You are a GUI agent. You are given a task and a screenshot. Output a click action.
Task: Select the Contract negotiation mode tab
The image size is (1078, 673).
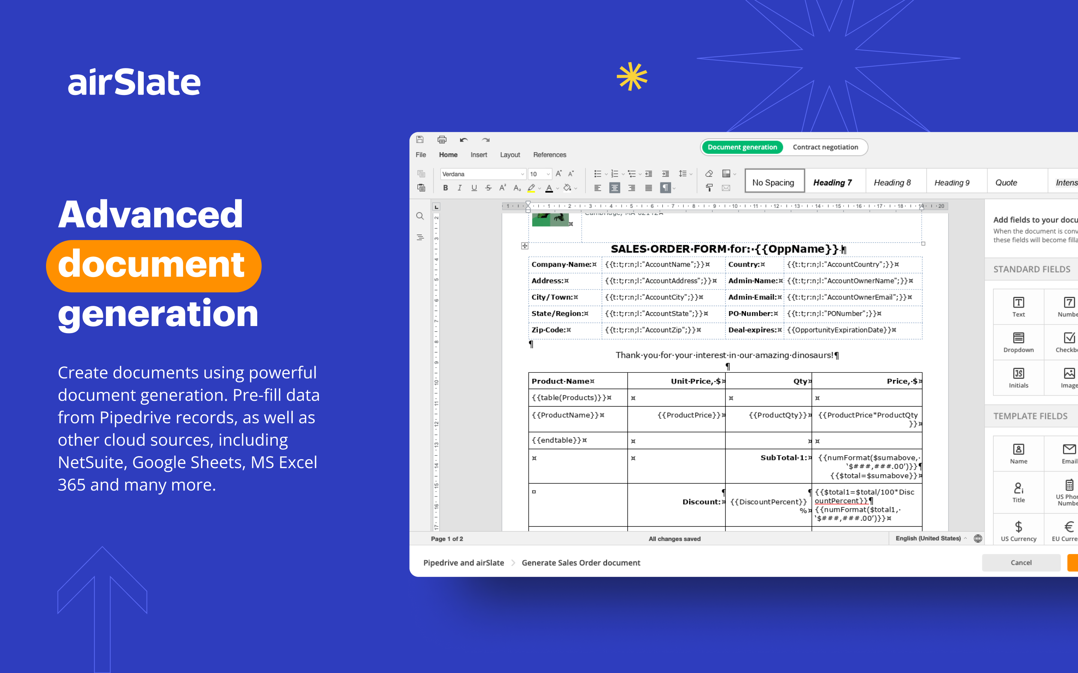point(825,147)
